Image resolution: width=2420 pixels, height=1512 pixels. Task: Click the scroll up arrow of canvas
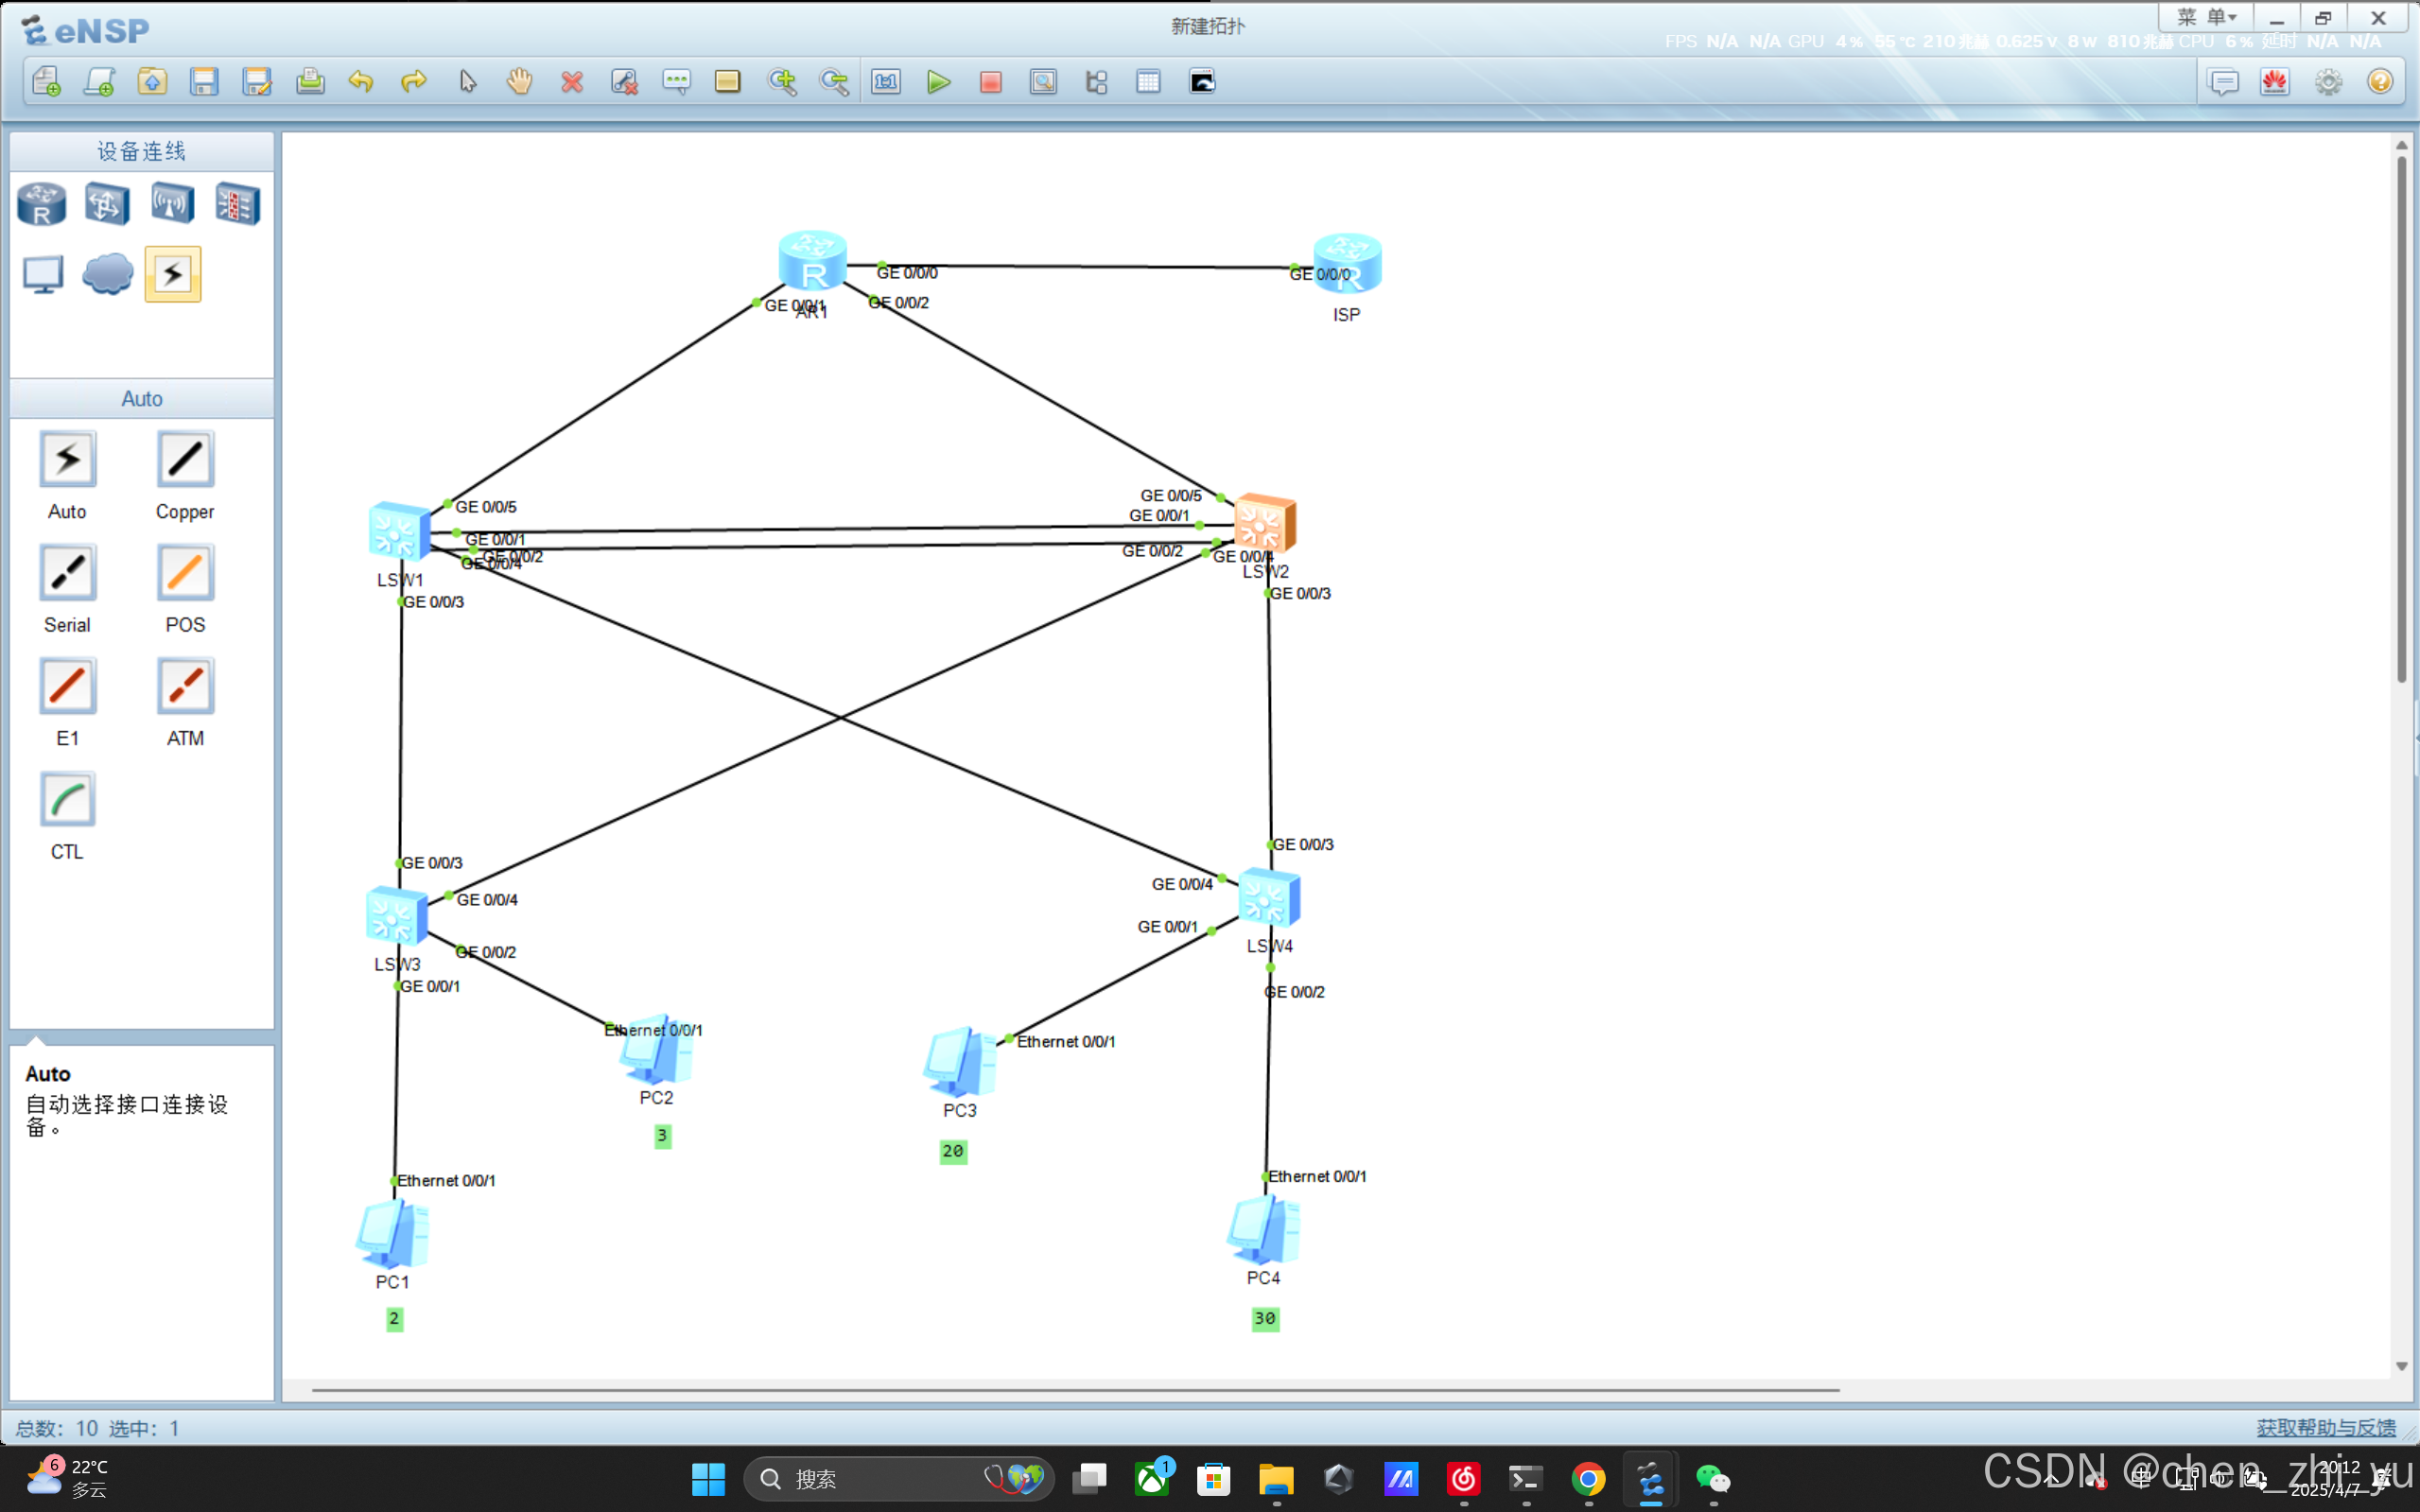(x=2402, y=146)
